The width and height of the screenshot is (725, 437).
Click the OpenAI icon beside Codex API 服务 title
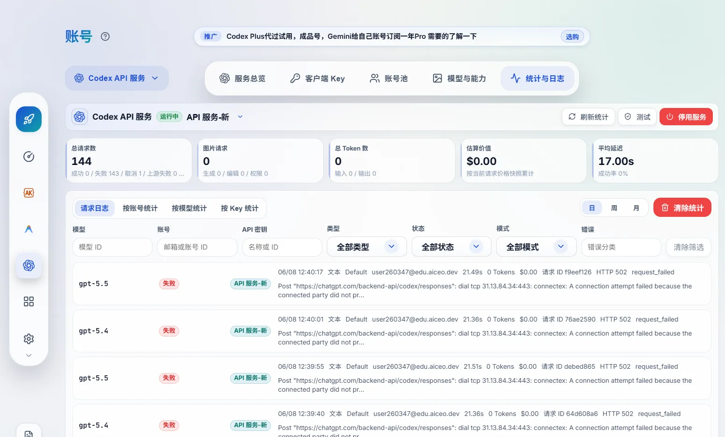(80, 117)
